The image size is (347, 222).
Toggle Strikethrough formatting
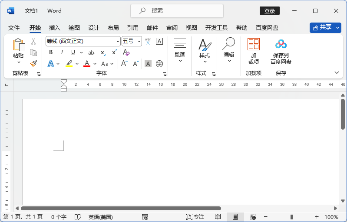tap(91, 52)
